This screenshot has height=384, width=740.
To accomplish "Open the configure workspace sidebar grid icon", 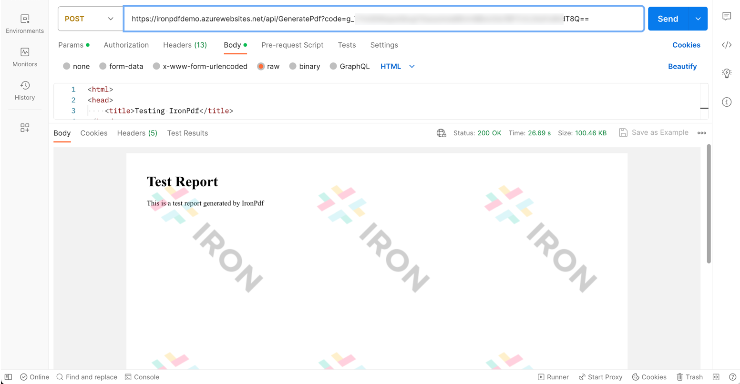I will tap(25, 128).
